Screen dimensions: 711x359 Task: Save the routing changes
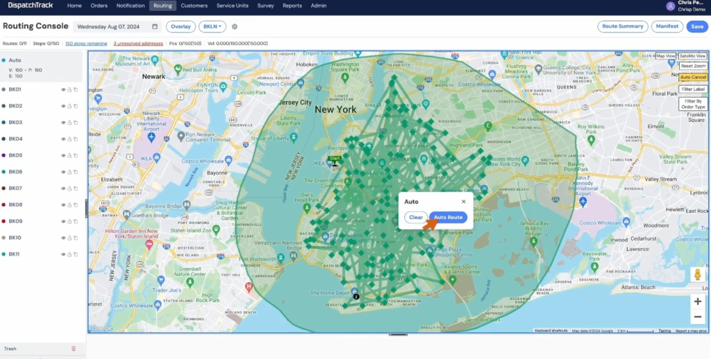(697, 26)
